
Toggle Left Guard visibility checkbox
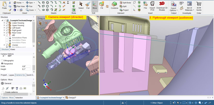pos(7,28)
